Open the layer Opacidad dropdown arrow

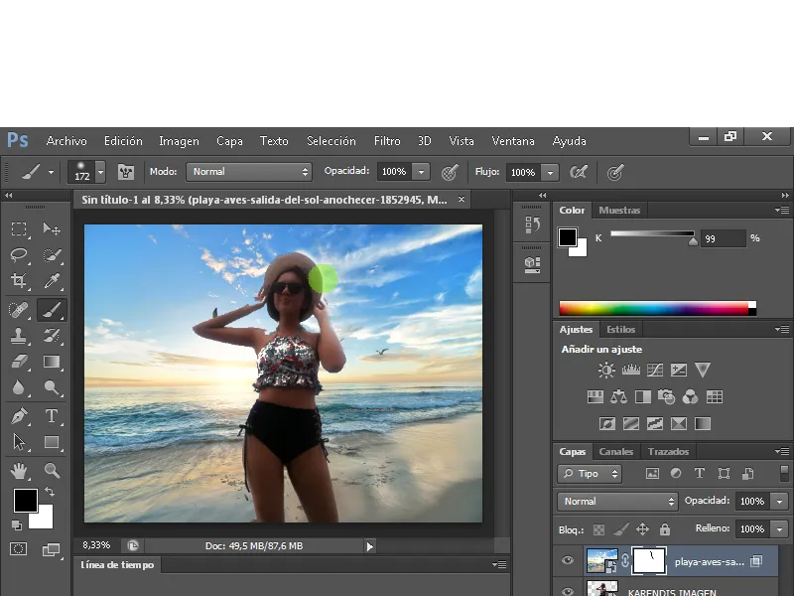coord(779,502)
